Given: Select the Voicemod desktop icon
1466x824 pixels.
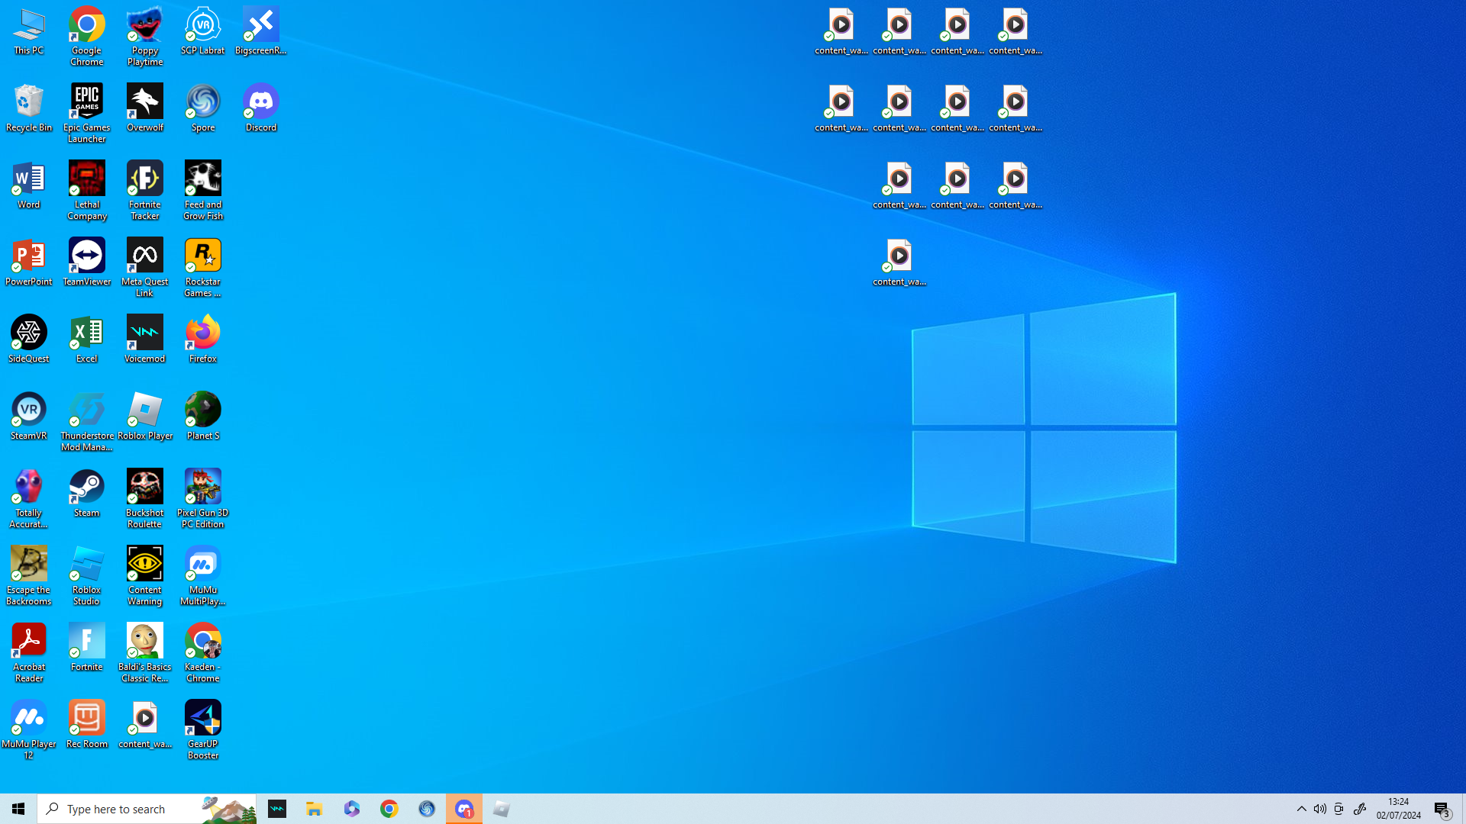Looking at the screenshot, I should click(145, 339).
